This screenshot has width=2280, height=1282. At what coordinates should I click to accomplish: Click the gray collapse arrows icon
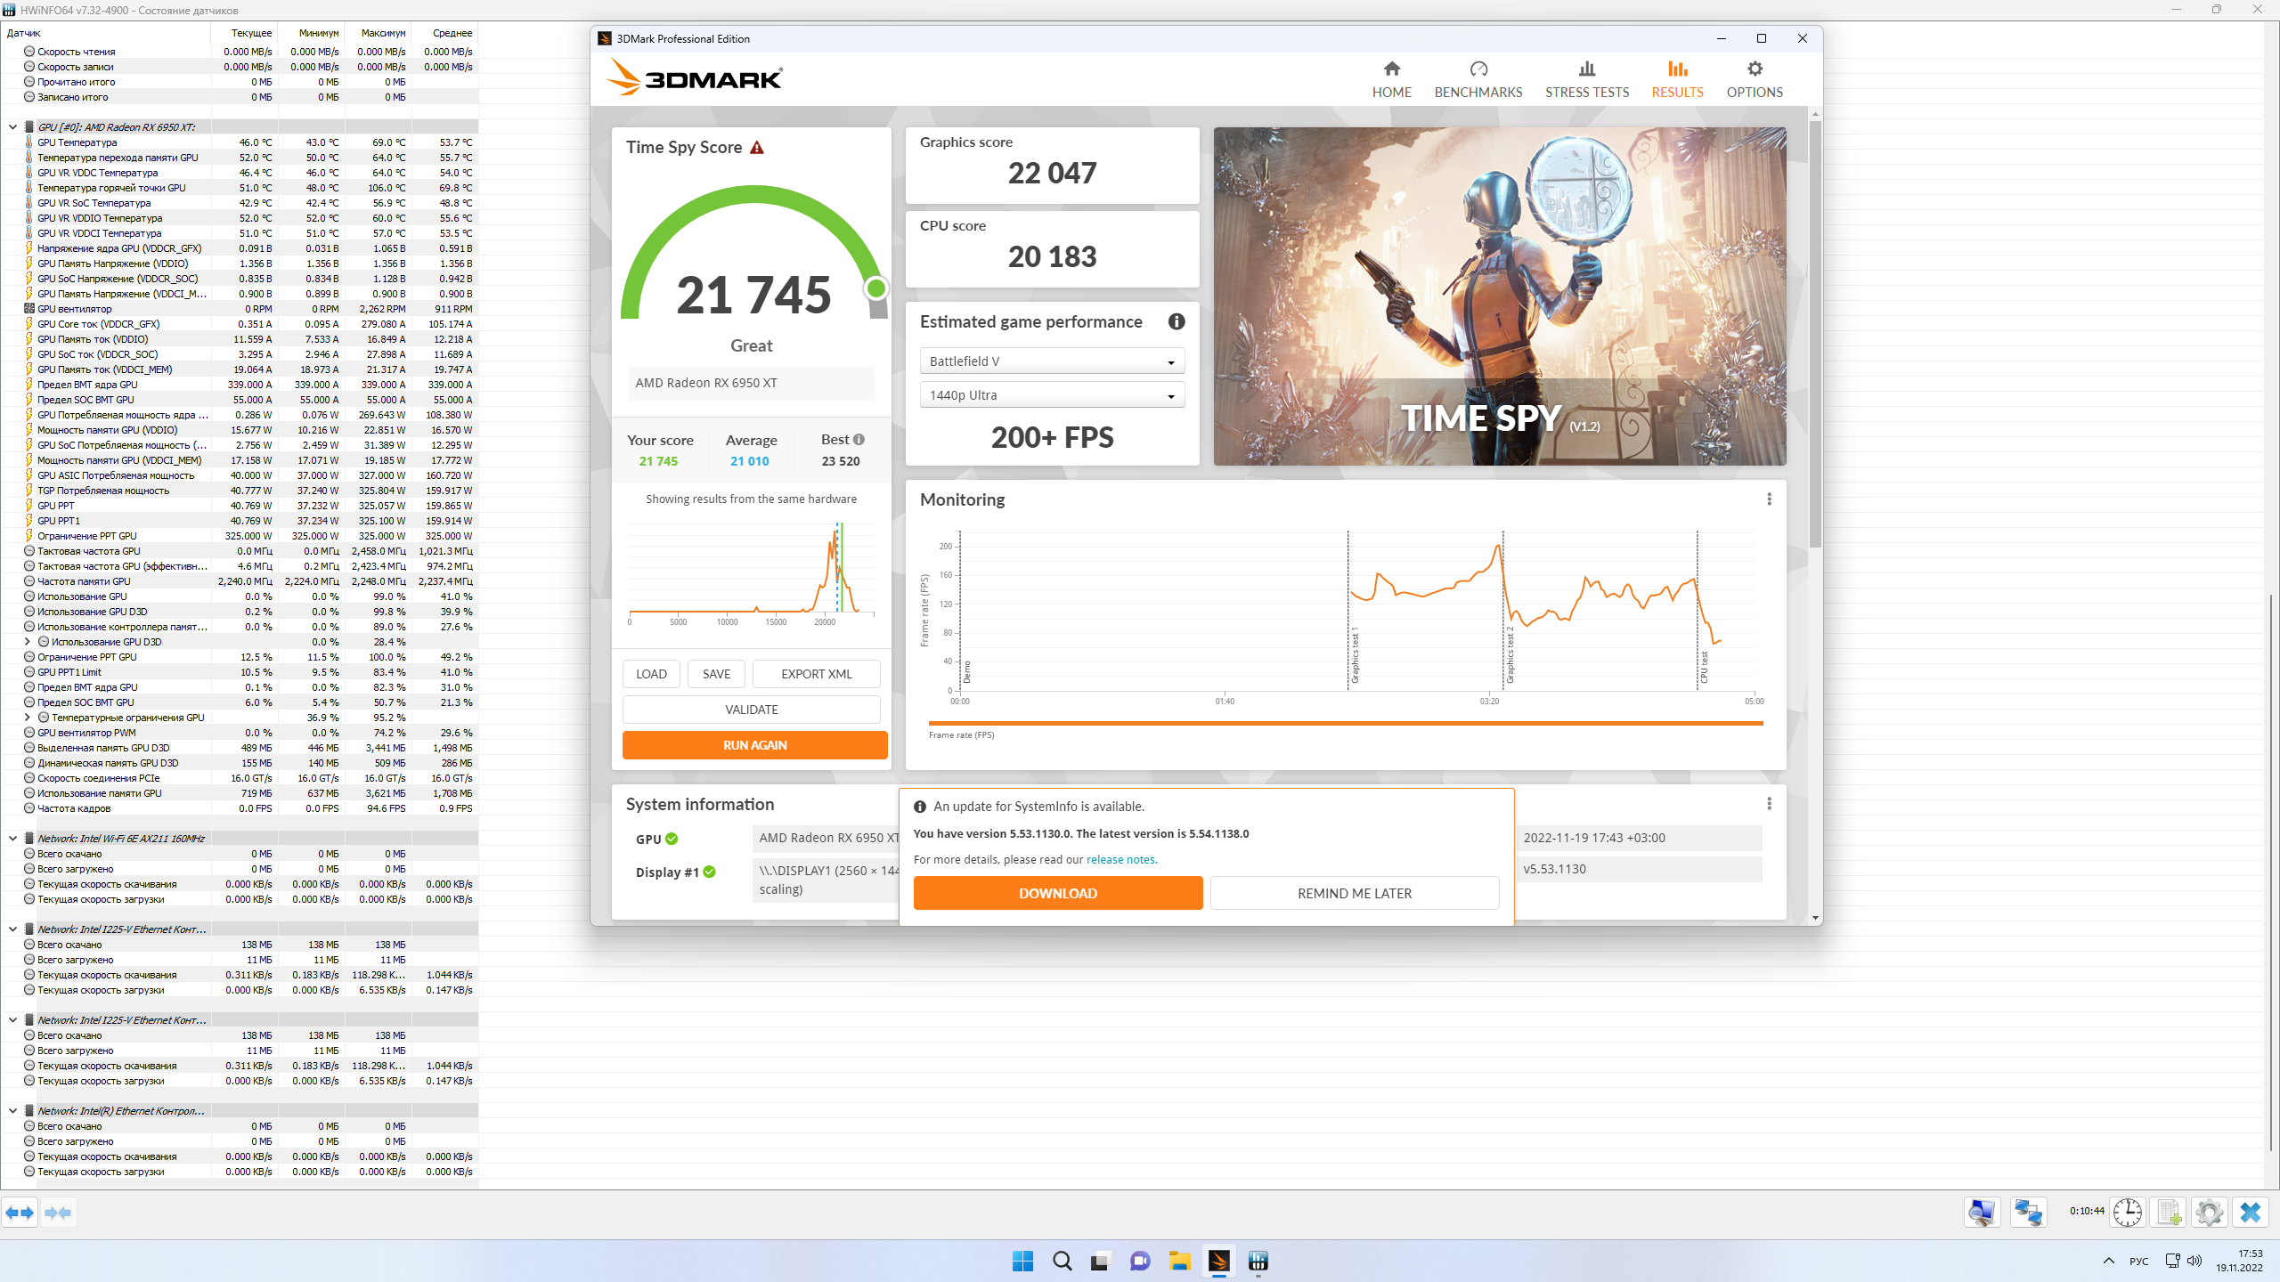click(58, 1212)
